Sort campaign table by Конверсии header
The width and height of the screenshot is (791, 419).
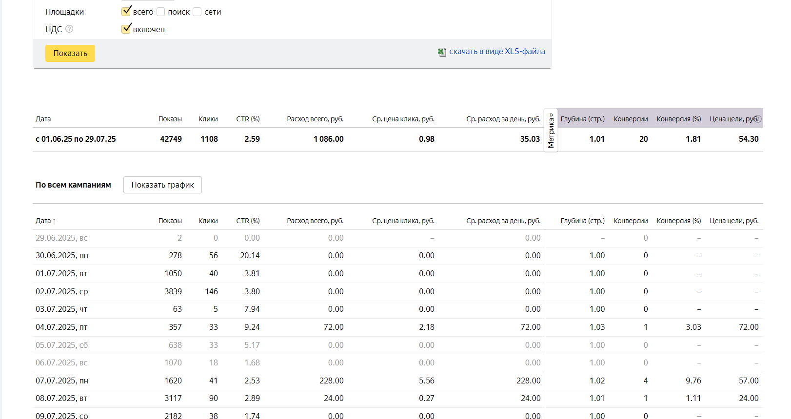630,221
